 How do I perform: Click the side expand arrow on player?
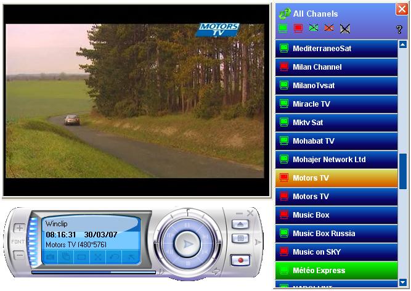point(258,242)
